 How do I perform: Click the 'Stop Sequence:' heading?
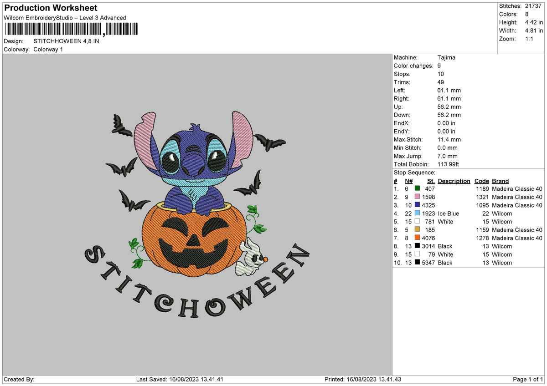pyautogui.click(x=414, y=173)
